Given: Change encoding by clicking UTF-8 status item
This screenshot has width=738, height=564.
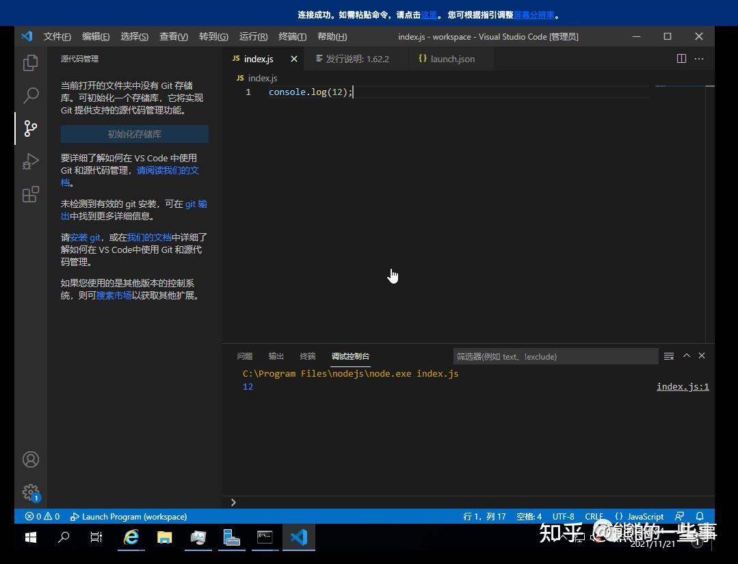Looking at the screenshot, I should pos(563,516).
